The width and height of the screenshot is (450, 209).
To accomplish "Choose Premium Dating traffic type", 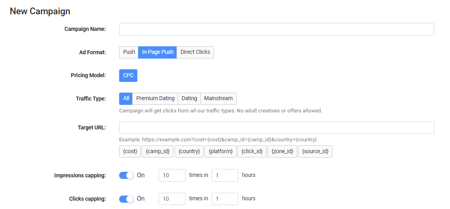I will 155,99.
